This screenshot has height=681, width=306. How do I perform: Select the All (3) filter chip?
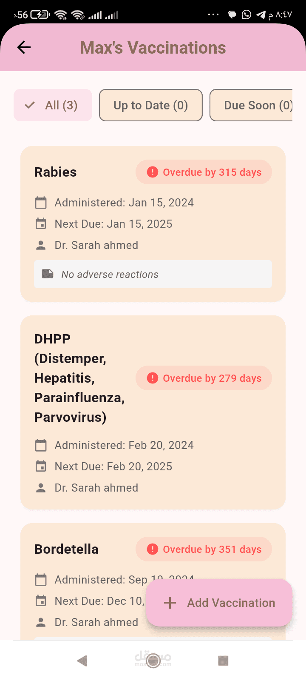click(x=53, y=105)
